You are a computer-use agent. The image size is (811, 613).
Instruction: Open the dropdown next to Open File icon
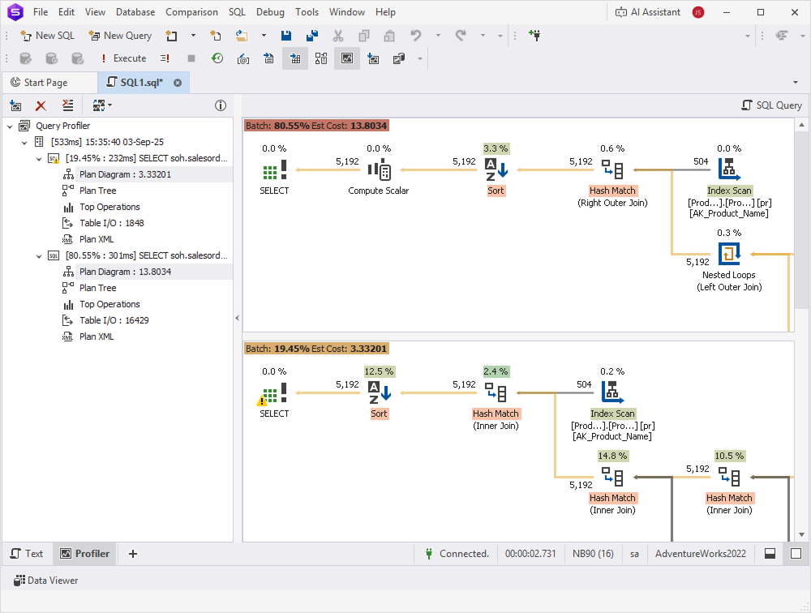(263, 36)
